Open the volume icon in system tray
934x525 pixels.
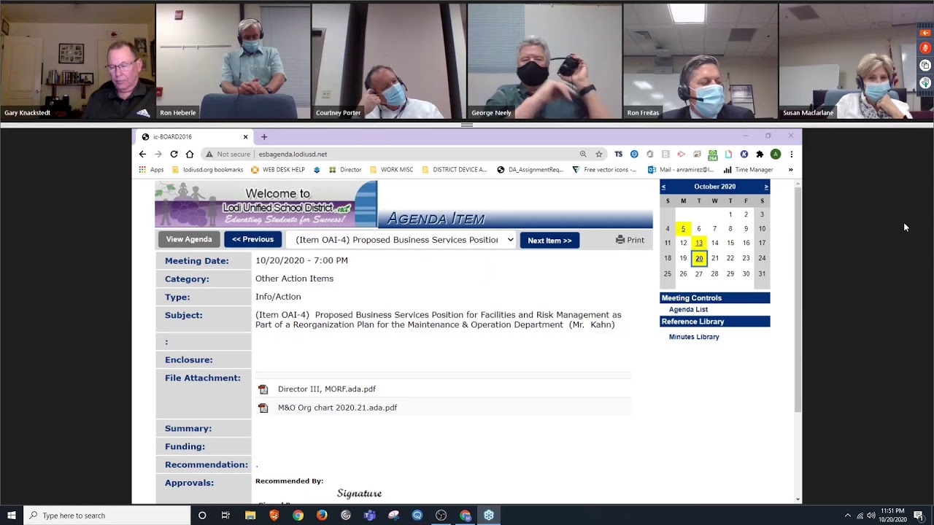(x=871, y=516)
